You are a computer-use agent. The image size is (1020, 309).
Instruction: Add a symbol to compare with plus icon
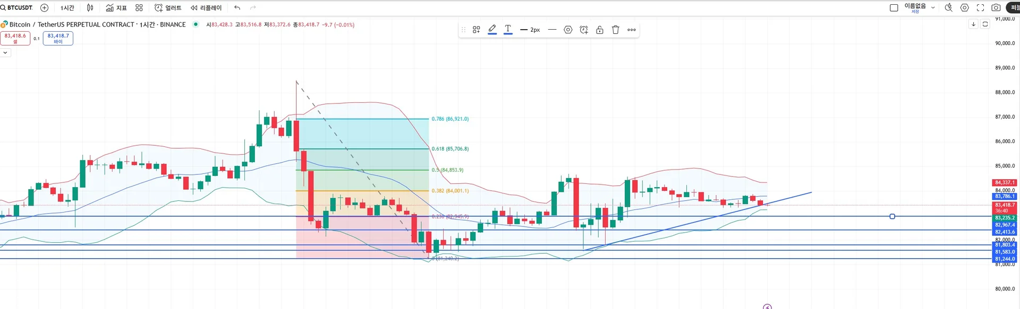point(45,8)
